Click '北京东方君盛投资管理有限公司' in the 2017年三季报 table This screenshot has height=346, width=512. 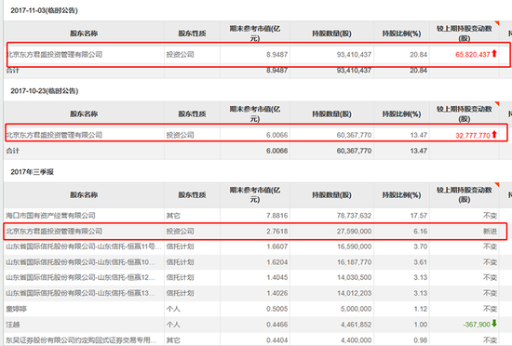click(54, 232)
